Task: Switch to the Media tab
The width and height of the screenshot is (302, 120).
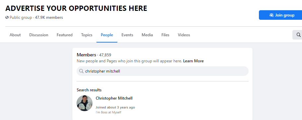Action: 147,35
